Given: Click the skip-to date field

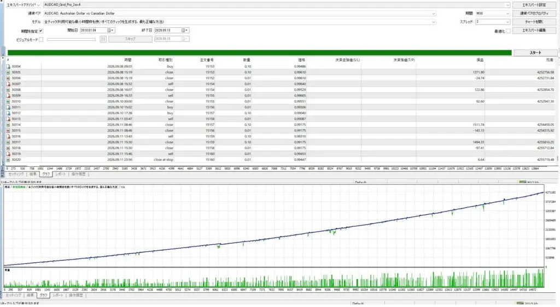Looking at the screenshot, I should pos(171,39).
